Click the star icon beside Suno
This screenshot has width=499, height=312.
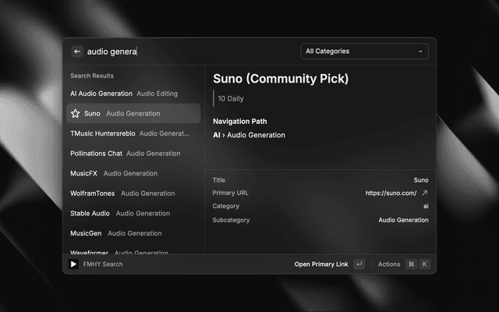(76, 113)
